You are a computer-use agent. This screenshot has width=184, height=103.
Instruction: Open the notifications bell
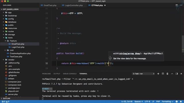click(181, 102)
